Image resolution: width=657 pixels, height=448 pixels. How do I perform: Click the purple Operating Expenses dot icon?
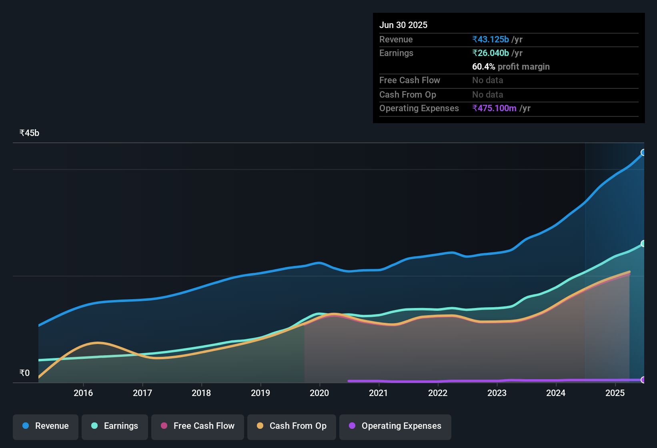[x=352, y=426]
